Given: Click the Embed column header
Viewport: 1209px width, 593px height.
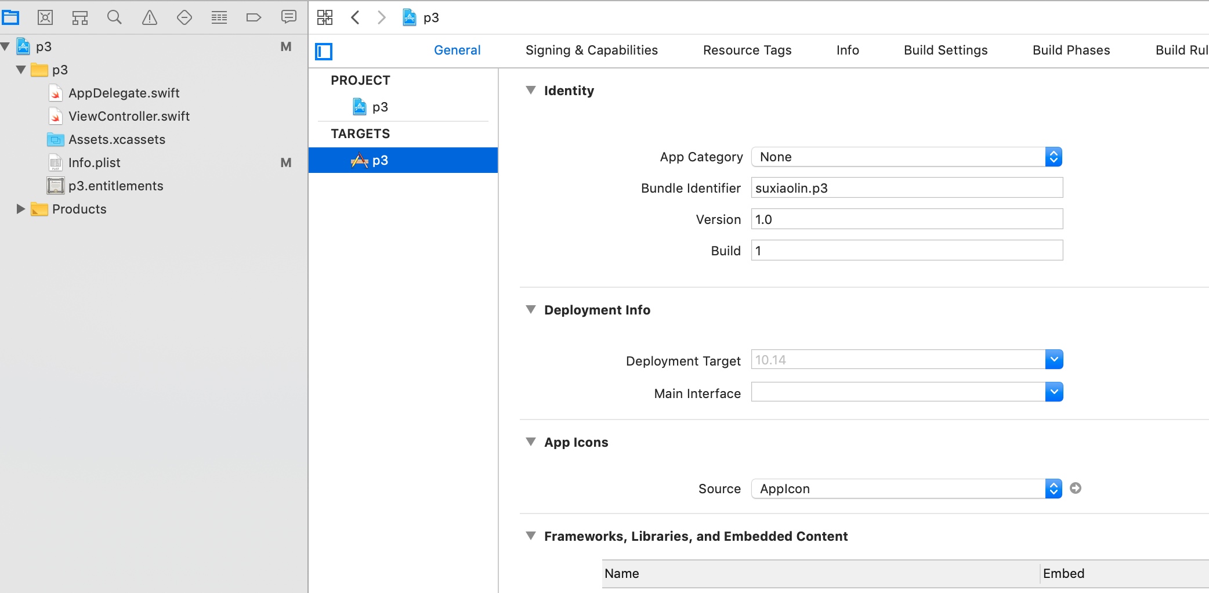Looking at the screenshot, I should tap(1124, 573).
